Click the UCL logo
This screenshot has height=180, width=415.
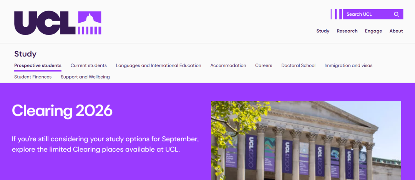pos(58,23)
